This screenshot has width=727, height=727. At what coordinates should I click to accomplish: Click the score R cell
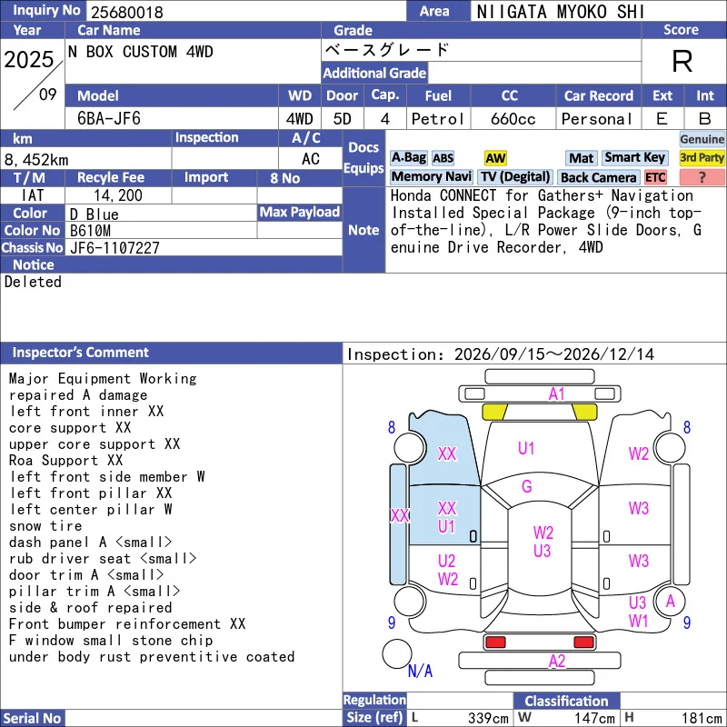click(x=682, y=61)
